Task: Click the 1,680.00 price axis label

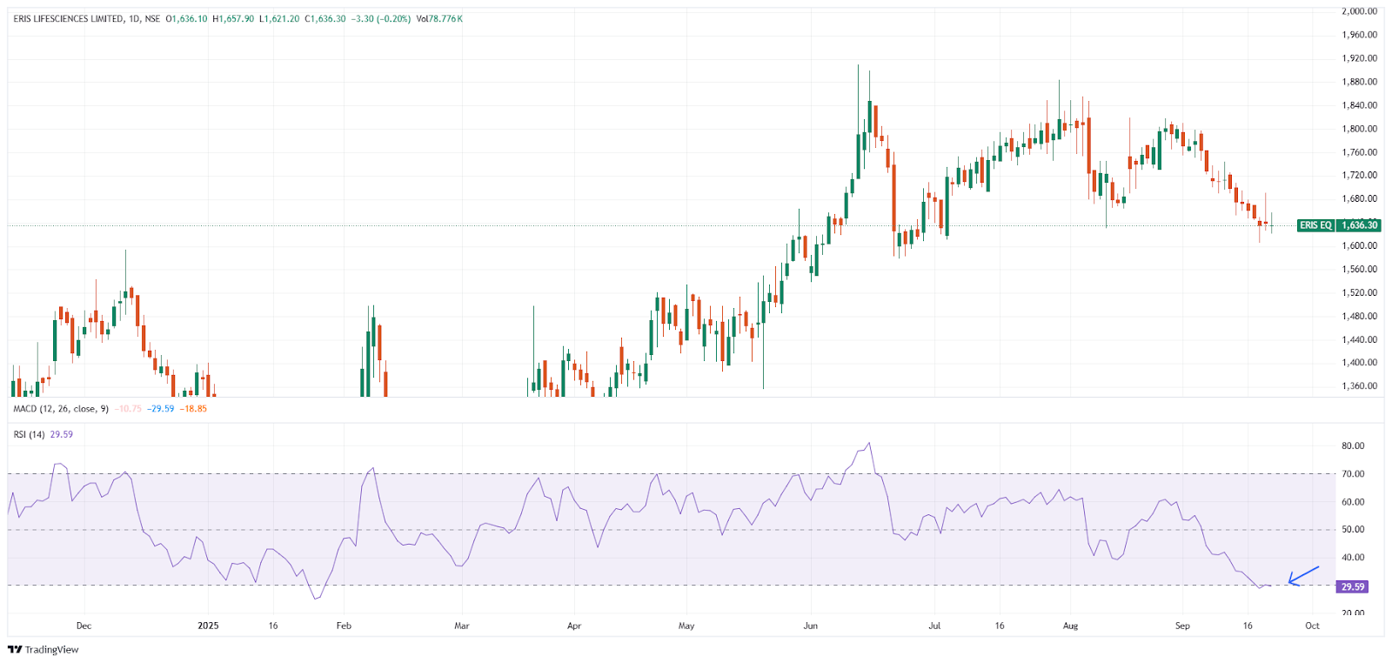Action: (1360, 198)
